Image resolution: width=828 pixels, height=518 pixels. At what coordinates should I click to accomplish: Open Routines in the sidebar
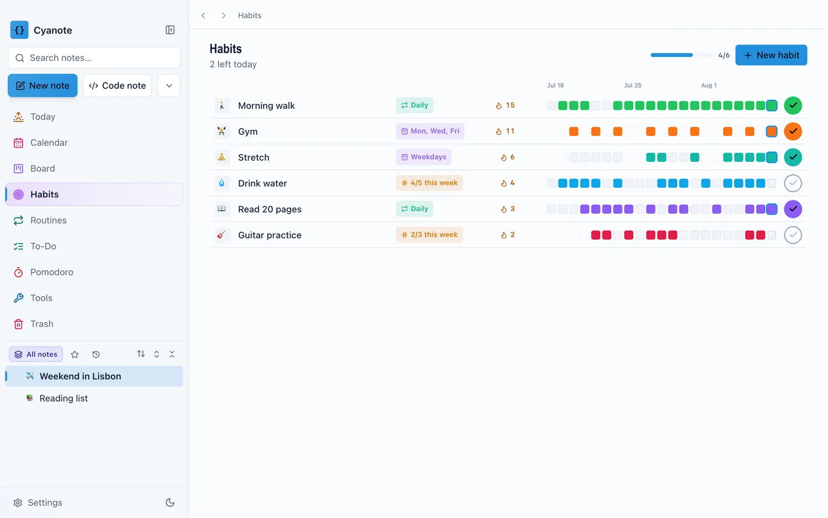94,220
